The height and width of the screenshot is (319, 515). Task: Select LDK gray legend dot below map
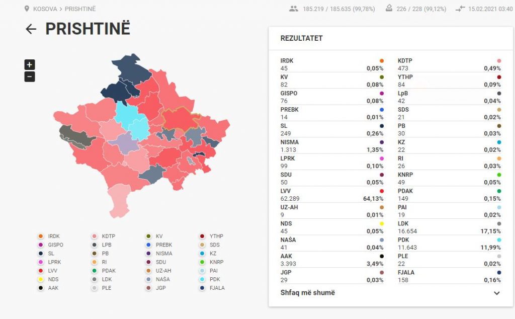coord(95,279)
